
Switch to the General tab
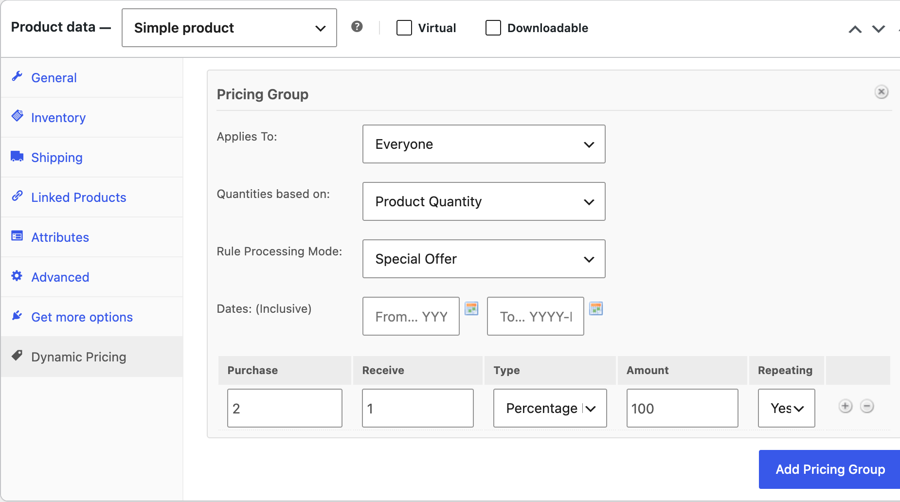(92, 78)
